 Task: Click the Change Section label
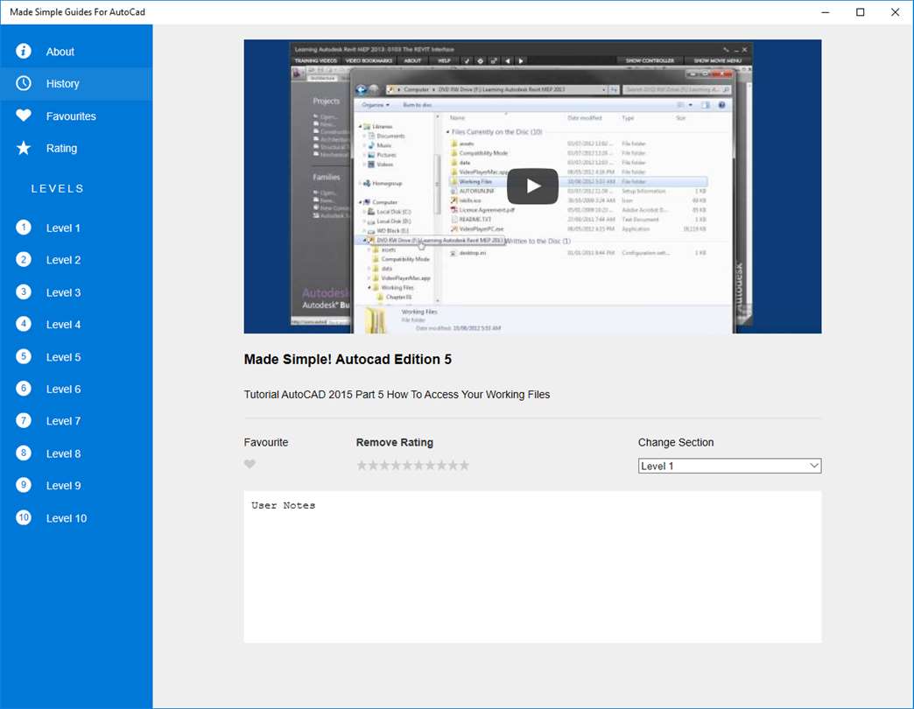(x=676, y=442)
